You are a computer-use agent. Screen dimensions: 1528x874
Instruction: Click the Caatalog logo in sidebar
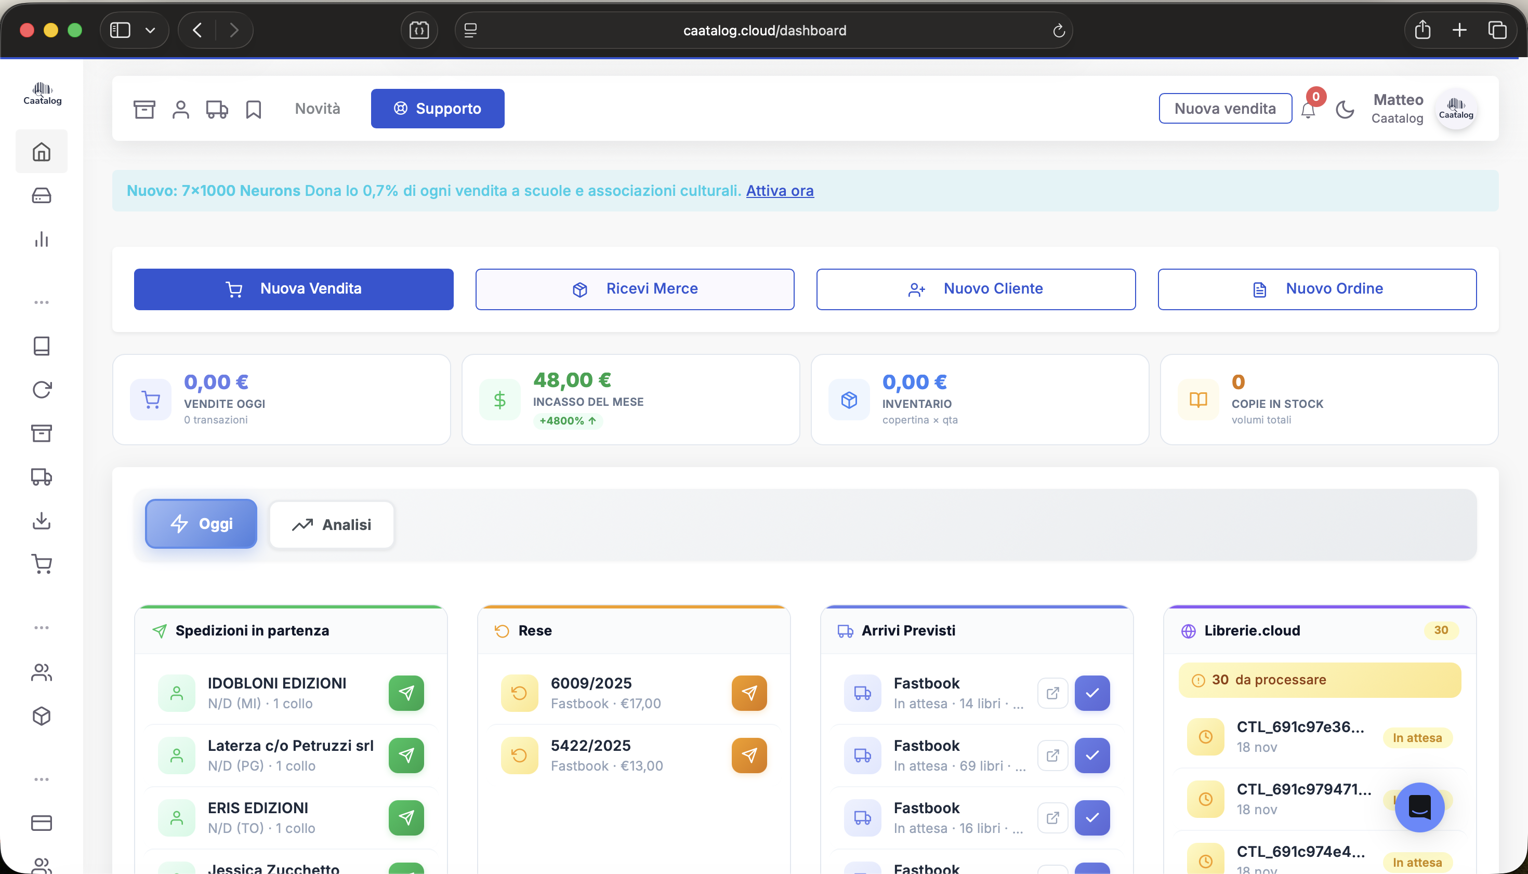point(42,94)
